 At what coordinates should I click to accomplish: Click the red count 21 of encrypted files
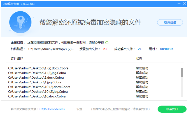105,49
